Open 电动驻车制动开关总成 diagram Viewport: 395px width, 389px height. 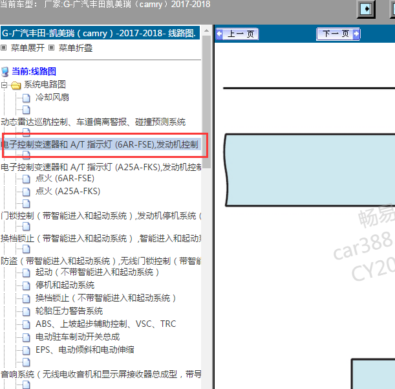78,337
